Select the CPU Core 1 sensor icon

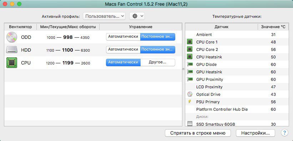coord(190,42)
